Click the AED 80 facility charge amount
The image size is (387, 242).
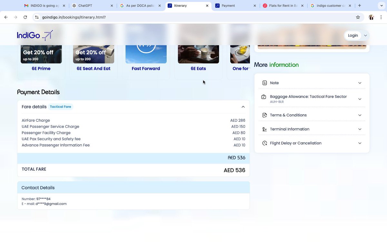(239, 133)
